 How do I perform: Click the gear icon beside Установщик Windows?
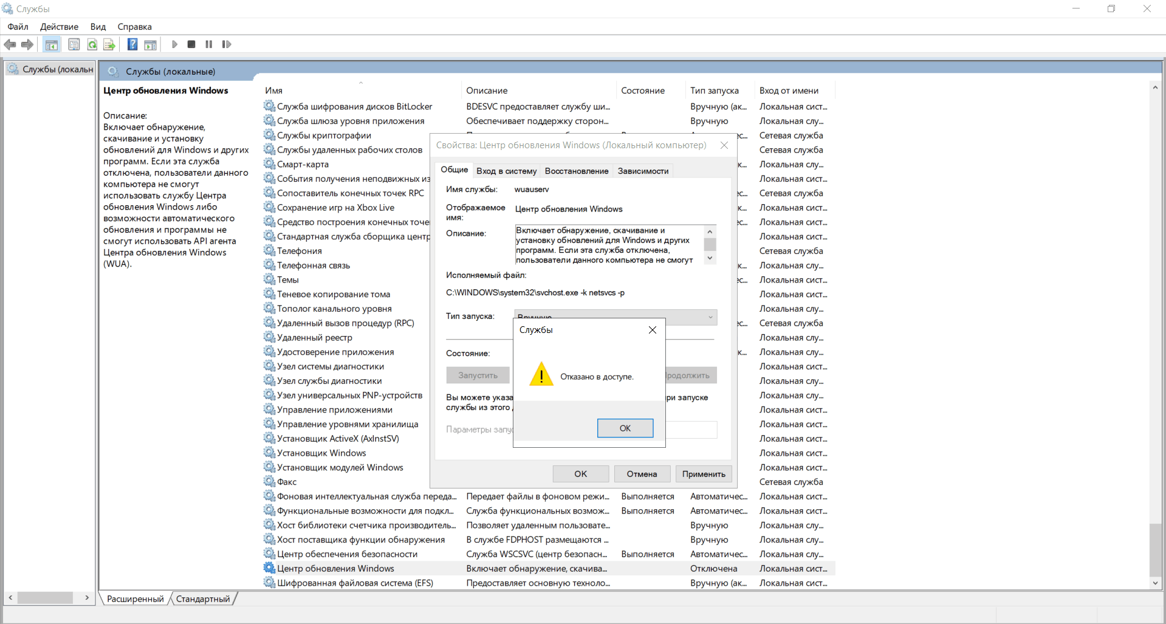click(x=269, y=453)
